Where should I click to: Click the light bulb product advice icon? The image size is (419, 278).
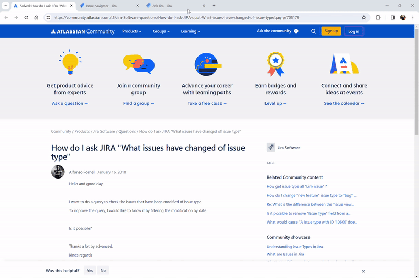point(70,62)
